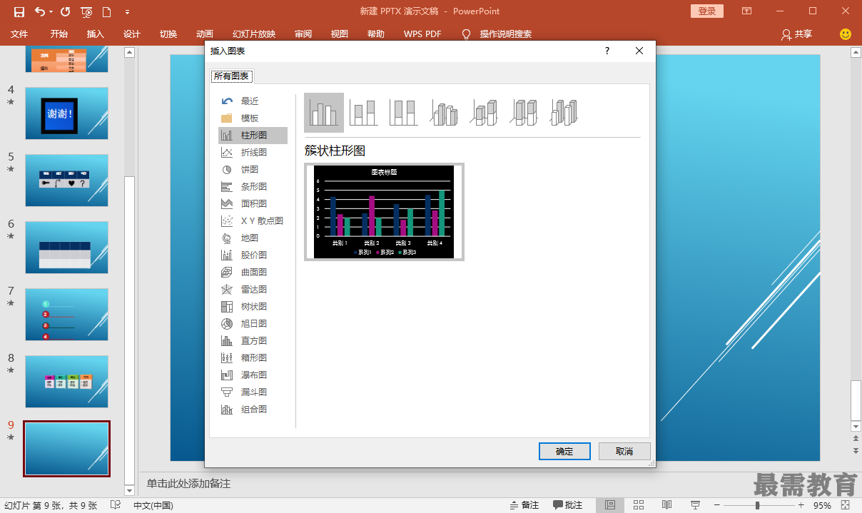Select the 漏斗图 funnel chart category
The width and height of the screenshot is (862, 513).
click(253, 392)
